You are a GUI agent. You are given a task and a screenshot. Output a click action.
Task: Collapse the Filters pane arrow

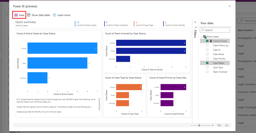click(x=195, y=22)
